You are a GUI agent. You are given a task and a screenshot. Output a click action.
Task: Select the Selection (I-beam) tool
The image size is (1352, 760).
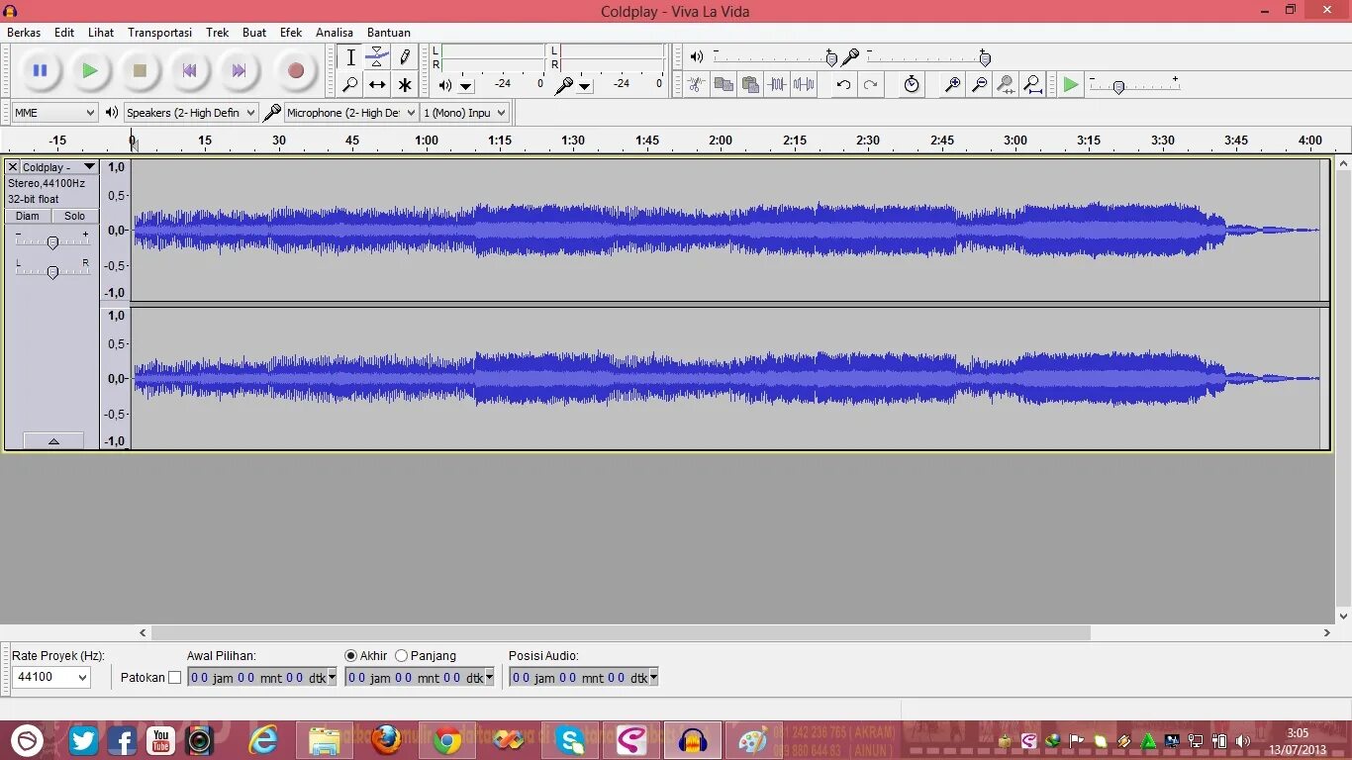(350, 57)
